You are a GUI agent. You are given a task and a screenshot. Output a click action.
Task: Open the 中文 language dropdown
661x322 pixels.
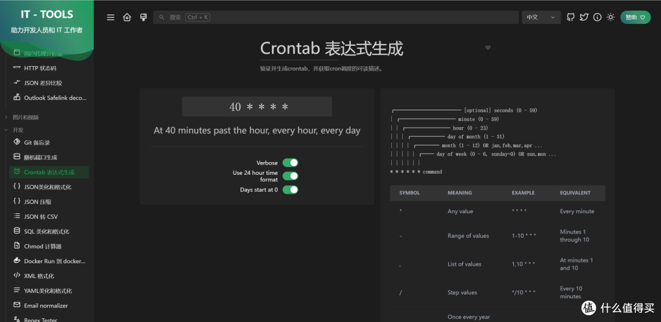(x=541, y=17)
